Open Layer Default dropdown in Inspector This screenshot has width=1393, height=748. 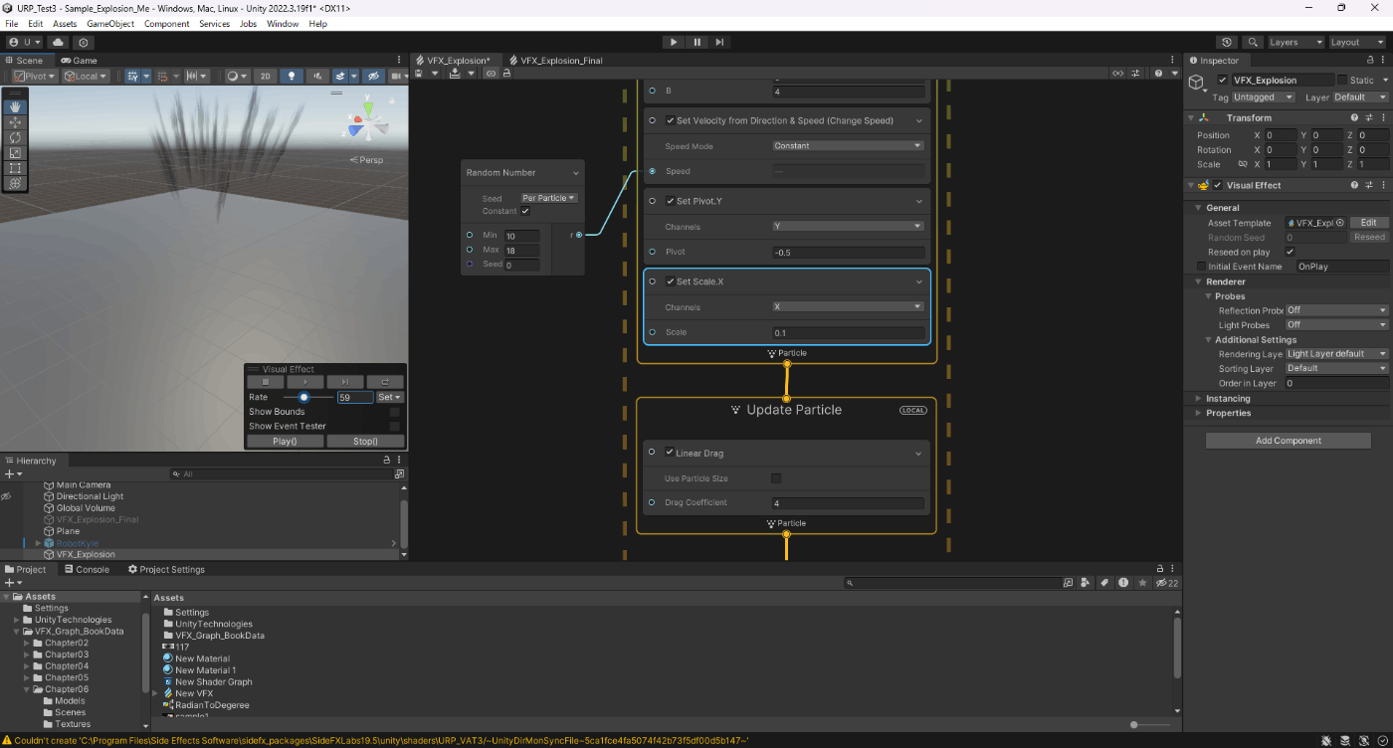(x=1360, y=97)
